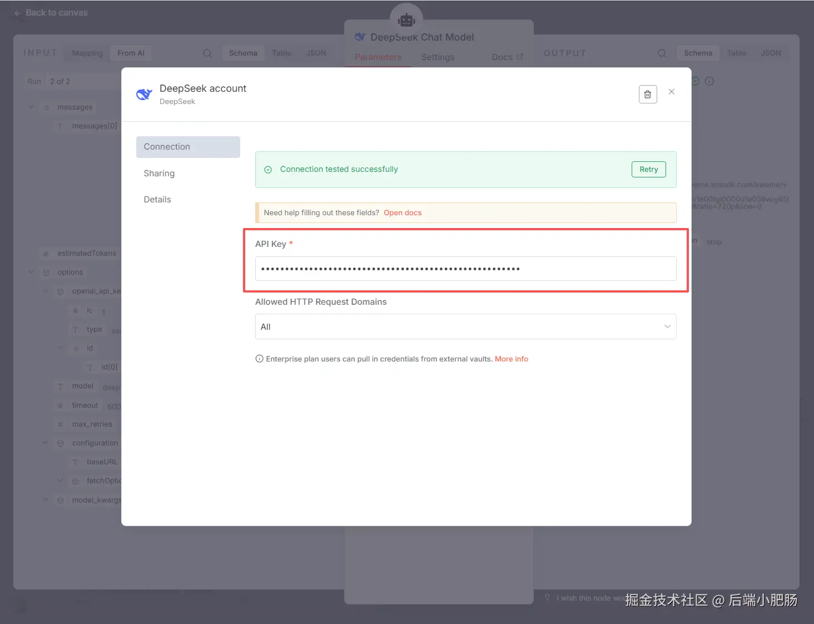Select Table view in INPUT panel
This screenshot has width=814, height=624.
tap(281, 53)
